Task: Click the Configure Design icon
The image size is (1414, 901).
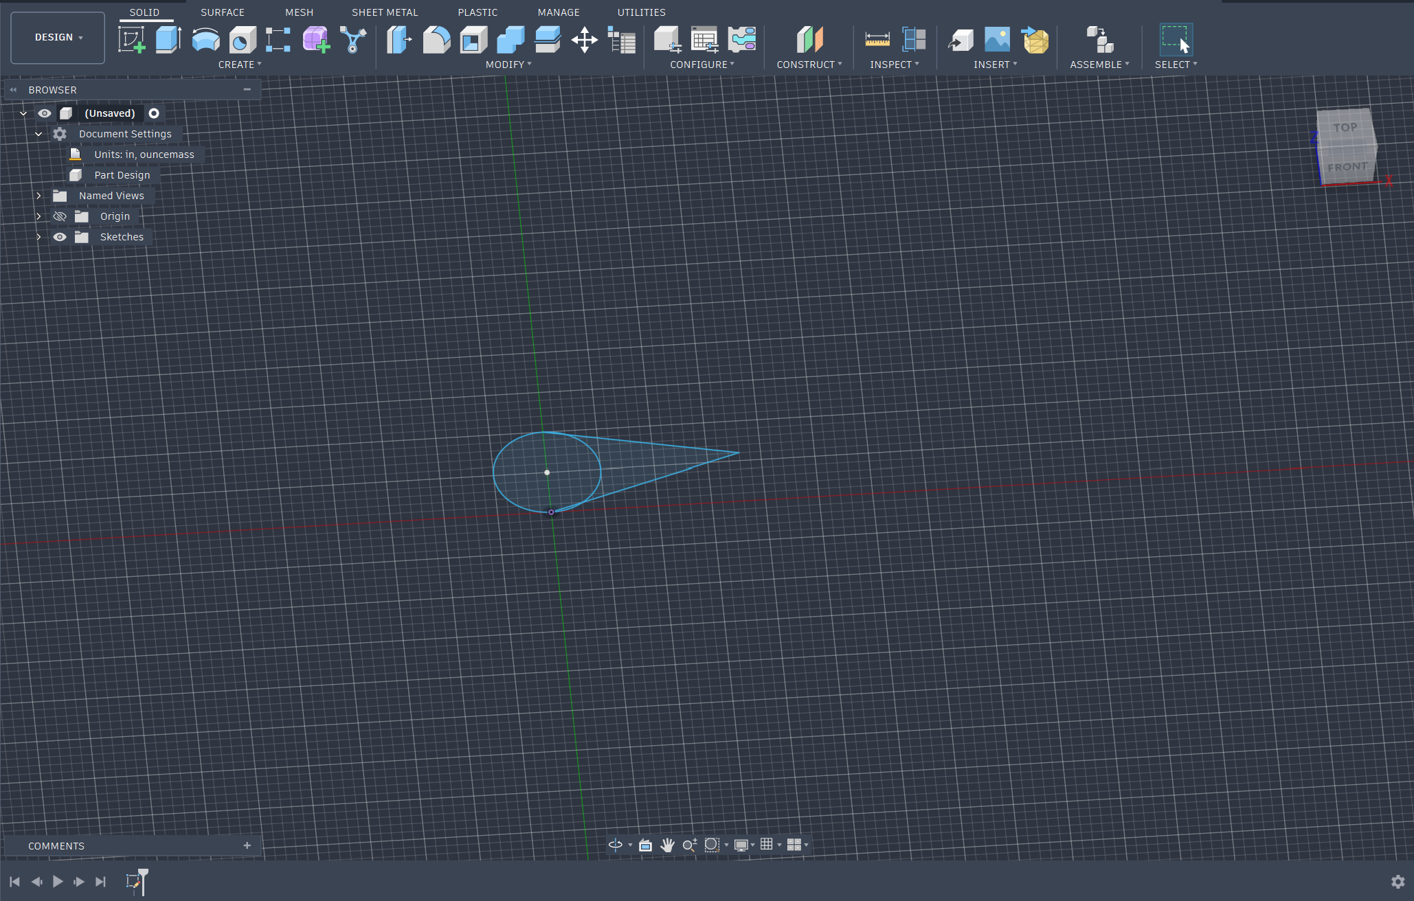Action: pyautogui.click(x=667, y=40)
